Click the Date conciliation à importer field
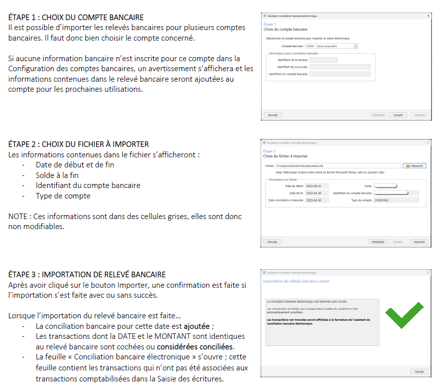The height and width of the screenshot is (392, 440). tap(317, 200)
